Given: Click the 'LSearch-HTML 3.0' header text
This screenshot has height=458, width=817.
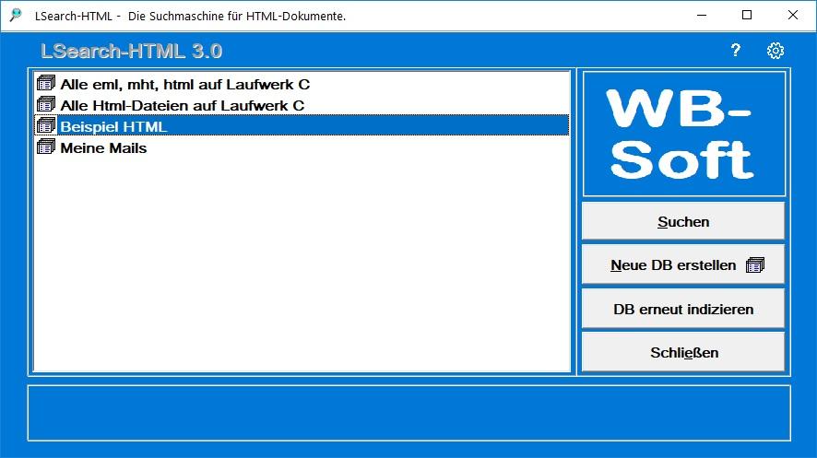Looking at the screenshot, I should [x=132, y=52].
